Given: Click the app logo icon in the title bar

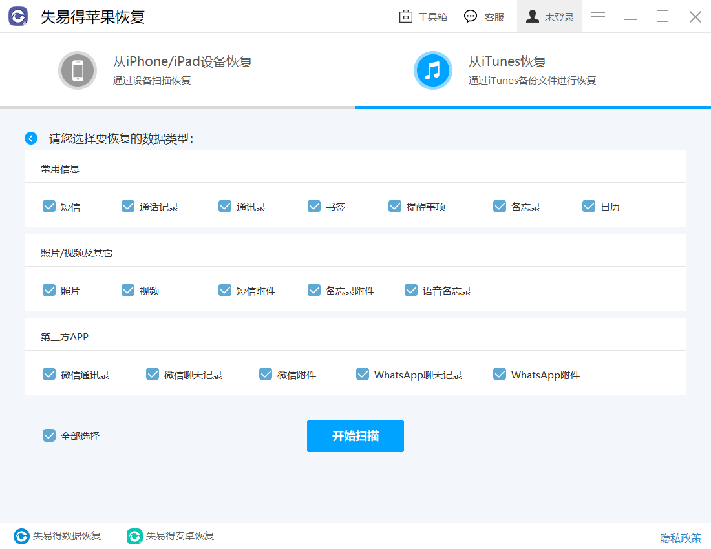Looking at the screenshot, I should point(18,17).
